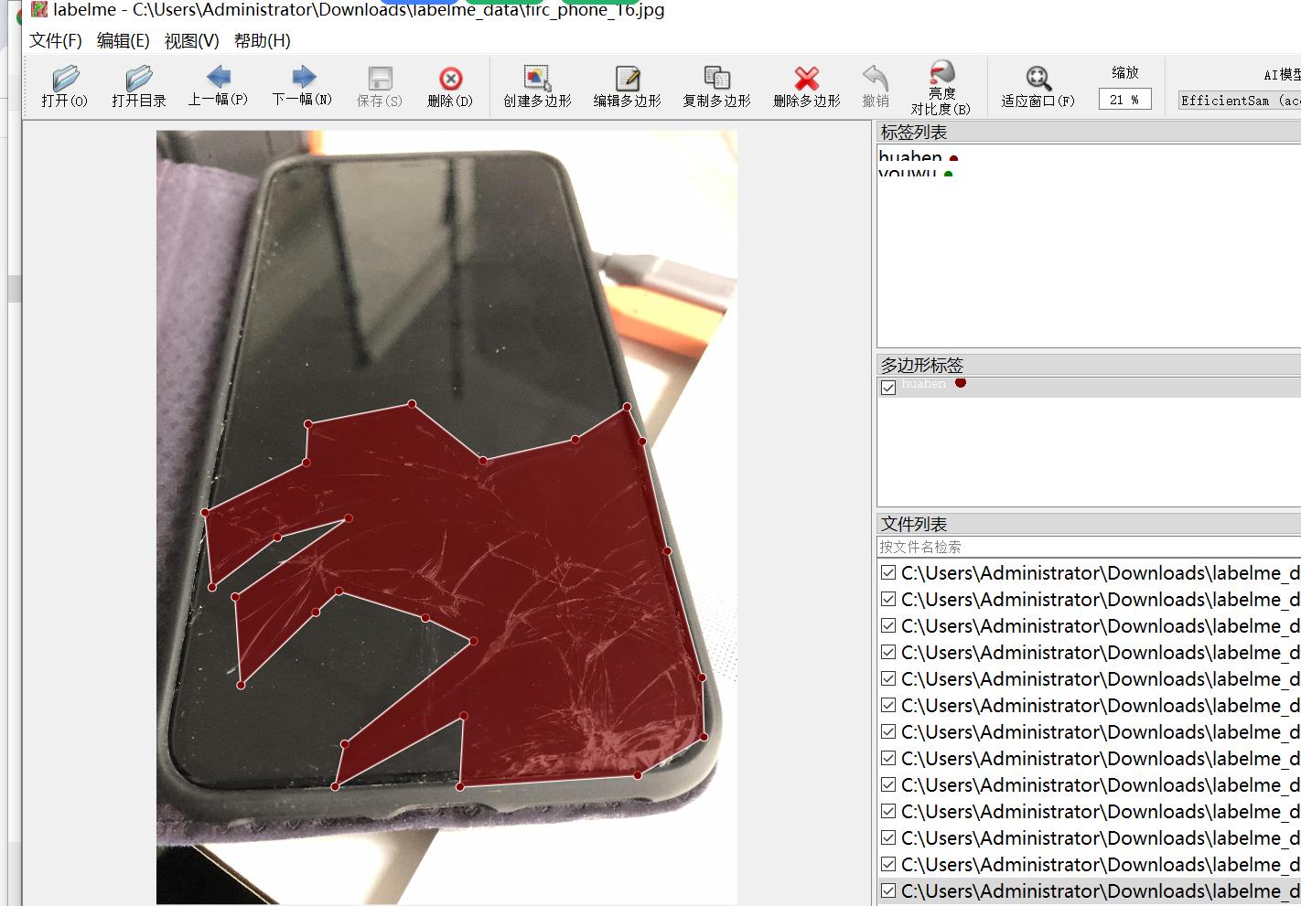Select the Create Polygon (创建多边形) tool
1301x906 pixels.
537,79
